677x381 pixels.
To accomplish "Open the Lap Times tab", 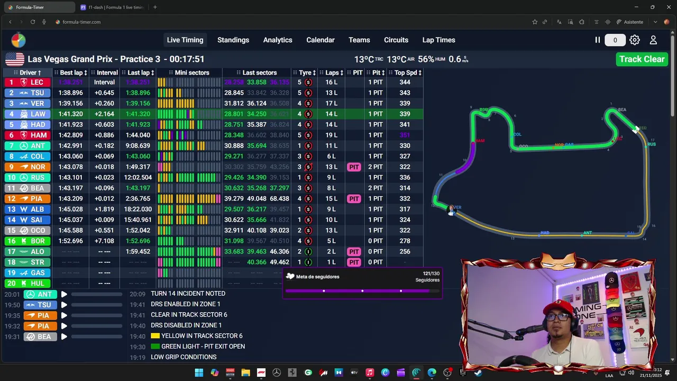I will coord(438,40).
